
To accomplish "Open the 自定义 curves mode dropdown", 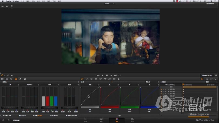I will 151,82.
